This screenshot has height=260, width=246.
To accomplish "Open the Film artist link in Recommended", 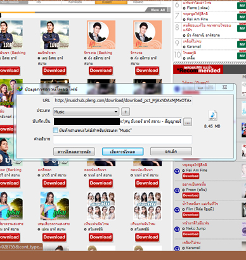I will tap(200, 209).
